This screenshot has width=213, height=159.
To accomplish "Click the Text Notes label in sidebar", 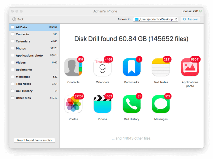I will coord(23,84).
